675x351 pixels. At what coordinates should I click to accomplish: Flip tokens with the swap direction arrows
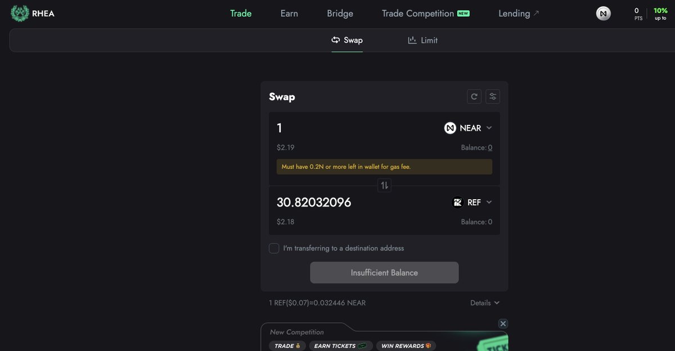[x=384, y=185]
